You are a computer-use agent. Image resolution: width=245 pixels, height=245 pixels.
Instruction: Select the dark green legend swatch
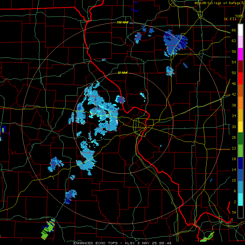[240, 139]
